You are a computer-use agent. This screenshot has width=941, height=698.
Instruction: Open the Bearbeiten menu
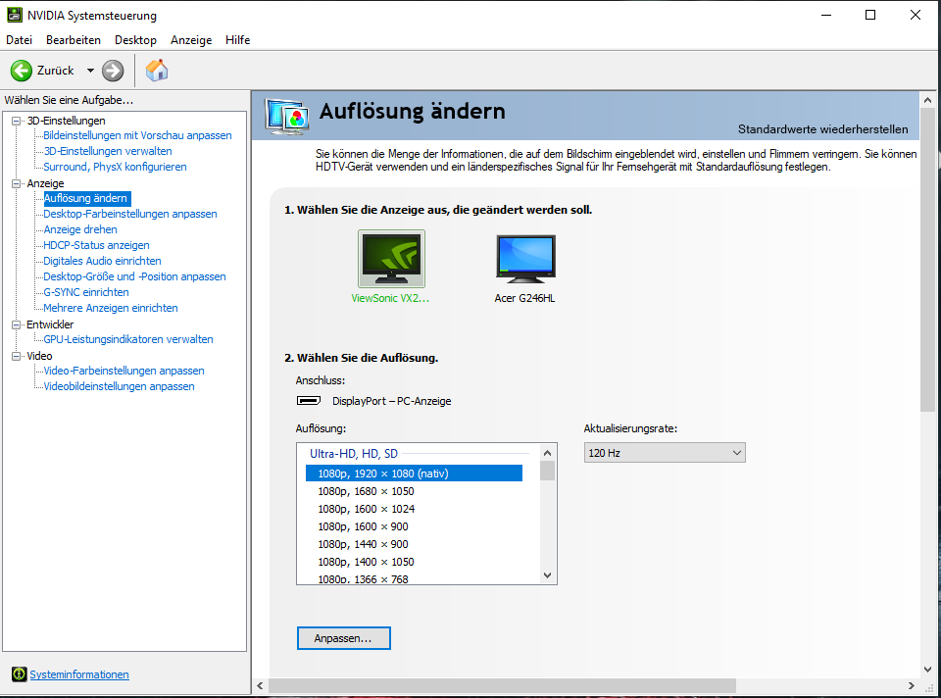tap(74, 40)
